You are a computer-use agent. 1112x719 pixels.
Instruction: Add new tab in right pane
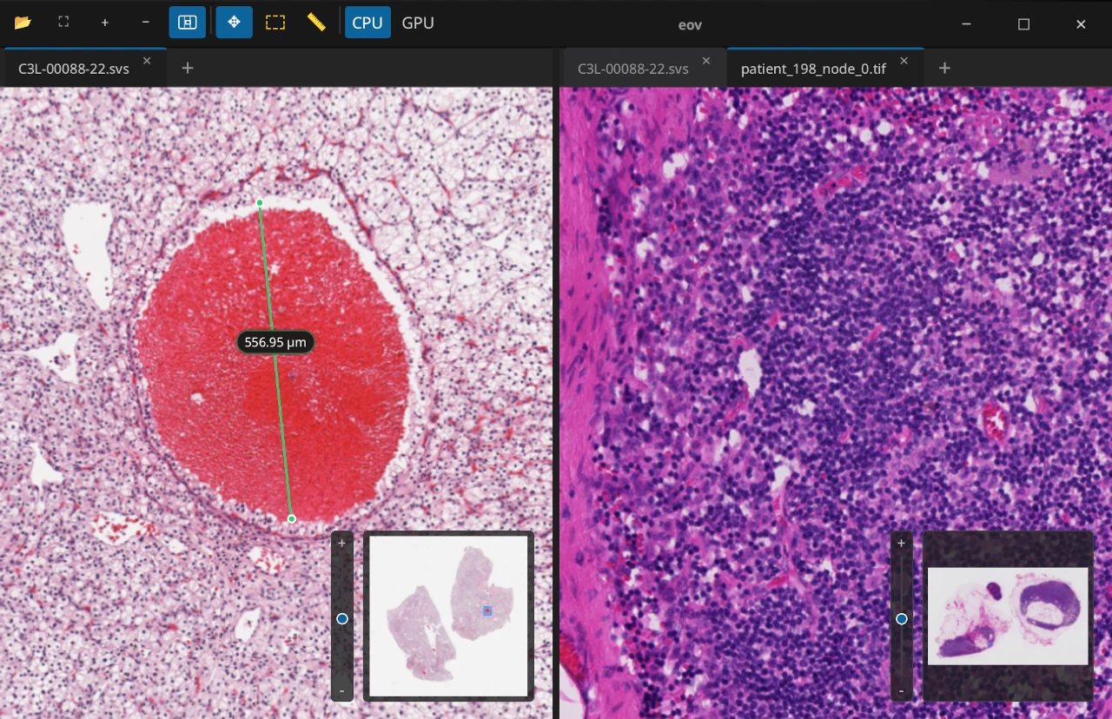click(945, 69)
